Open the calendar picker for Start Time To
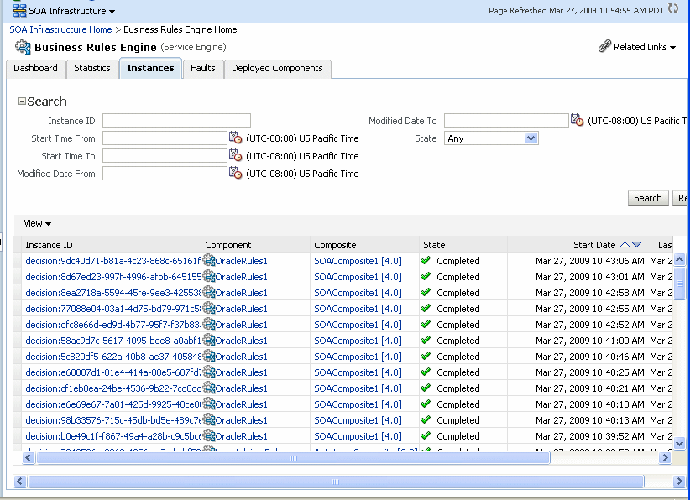690x500 pixels. pos(235,155)
